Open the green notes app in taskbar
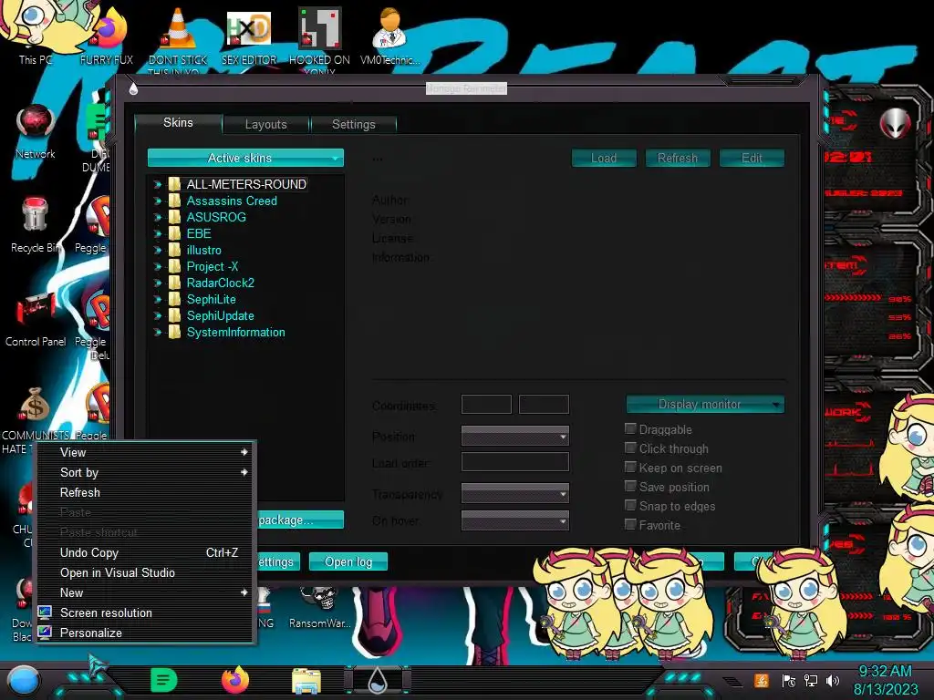 click(x=163, y=680)
